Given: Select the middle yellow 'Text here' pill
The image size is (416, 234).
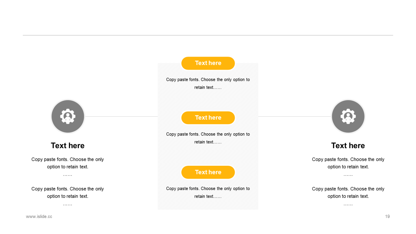Looking at the screenshot, I should point(208,118).
